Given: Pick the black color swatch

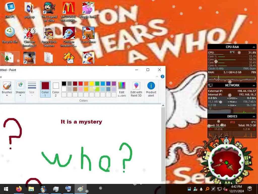Looking at the screenshot, I should click(x=64, y=84).
